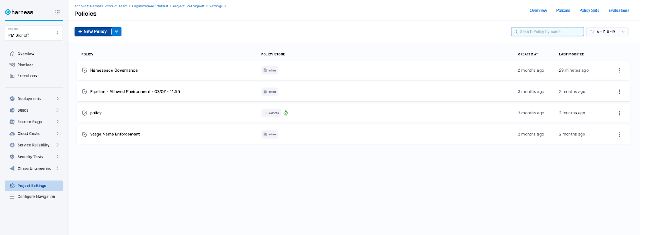Screen dimensions: 659x235
Task: Open three-dot menu for Stage Name Enforcement
Action: pos(619,135)
